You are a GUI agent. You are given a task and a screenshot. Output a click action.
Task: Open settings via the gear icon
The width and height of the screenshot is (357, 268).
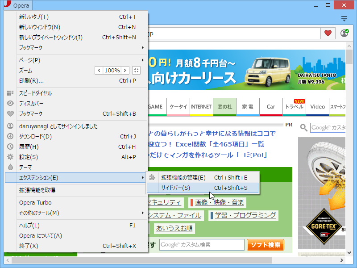[x=10, y=156]
